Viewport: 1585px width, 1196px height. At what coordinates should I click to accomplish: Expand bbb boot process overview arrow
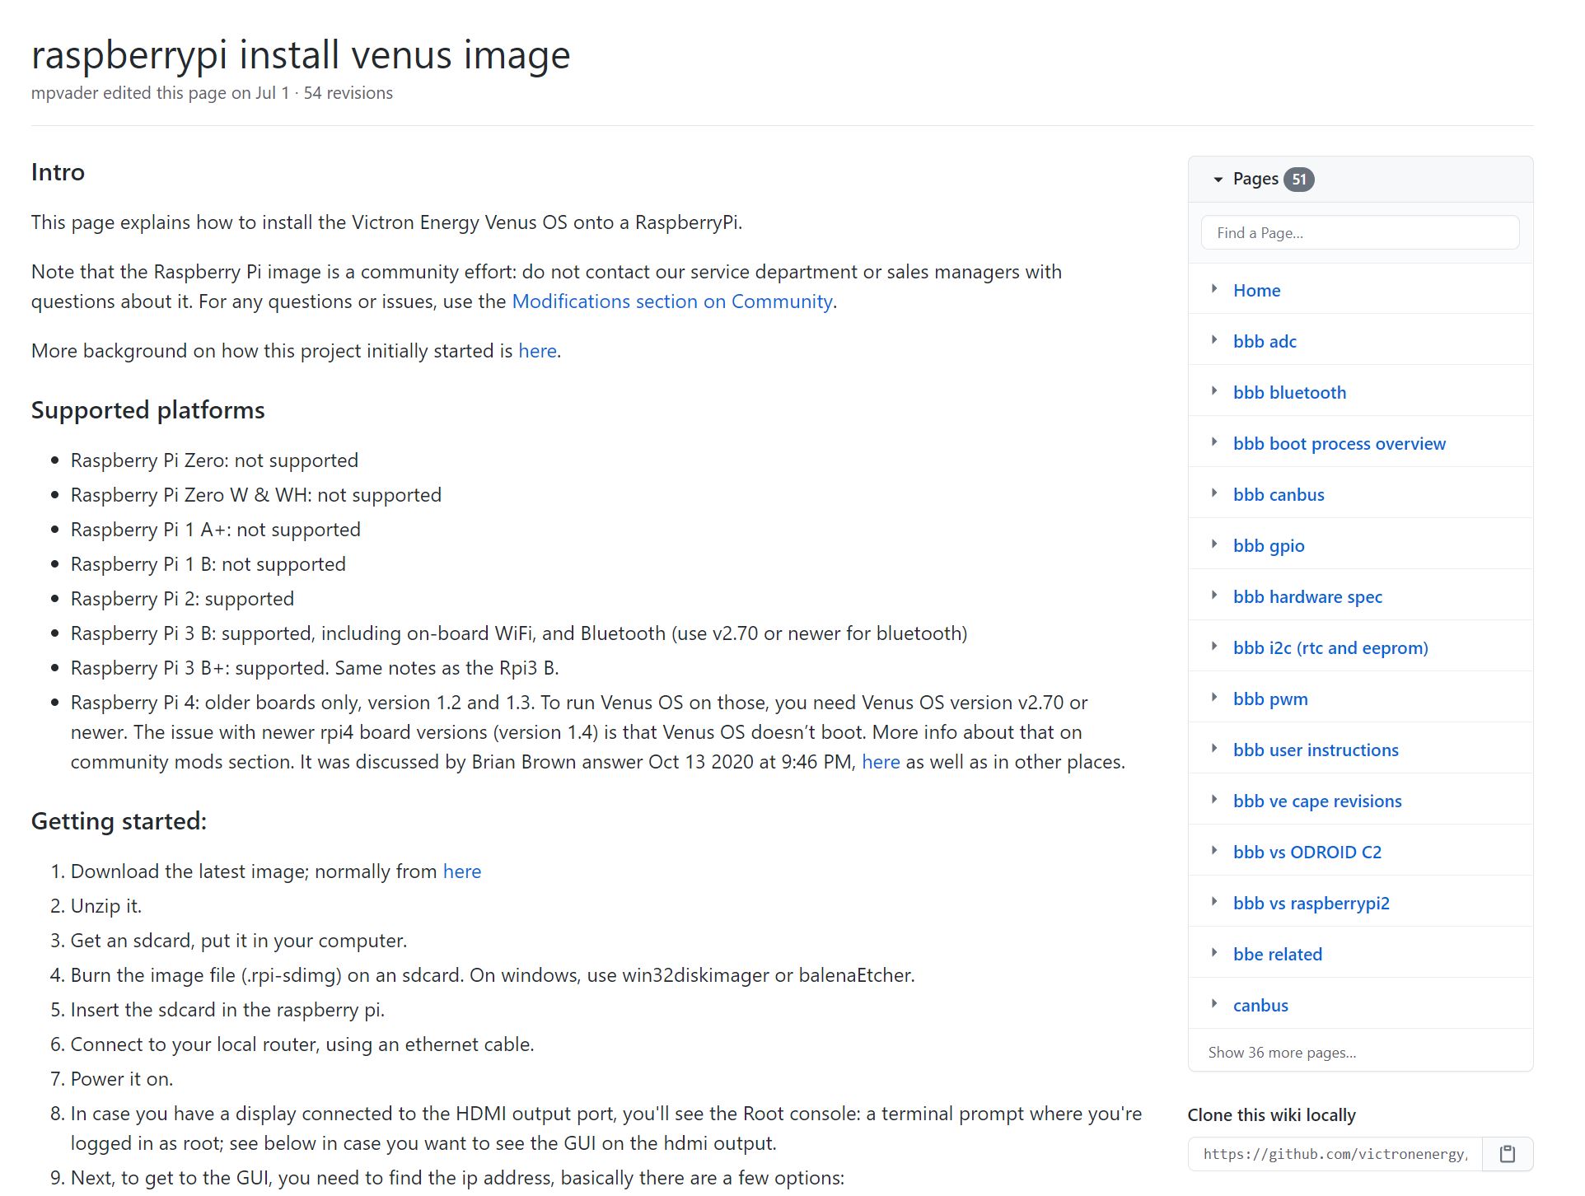[1214, 442]
